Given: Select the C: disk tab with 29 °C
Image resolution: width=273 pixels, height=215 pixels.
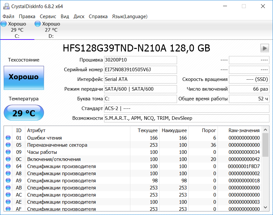Looking at the screenshot, I should pyautogui.click(x=17, y=30).
